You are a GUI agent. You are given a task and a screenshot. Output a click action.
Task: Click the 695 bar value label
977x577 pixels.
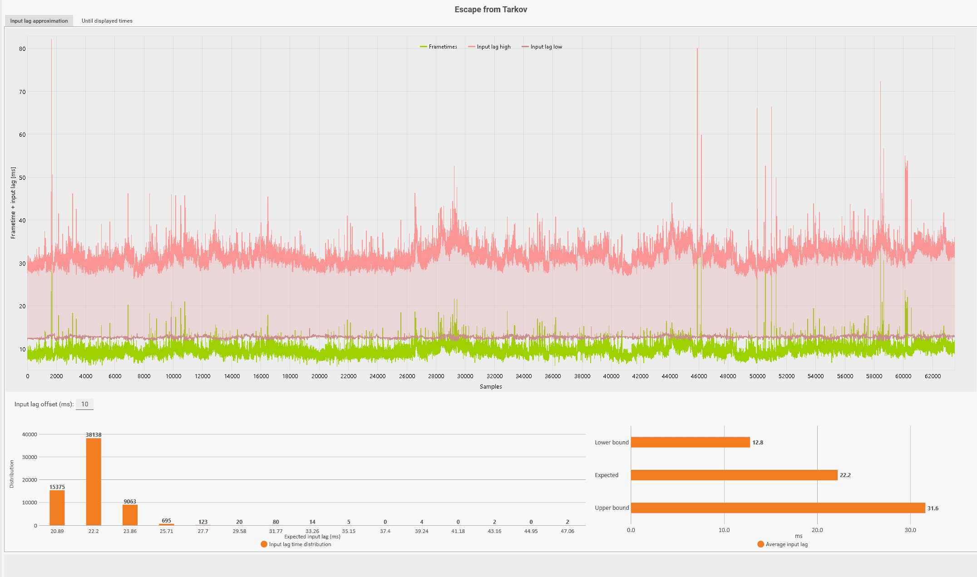click(167, 521)
